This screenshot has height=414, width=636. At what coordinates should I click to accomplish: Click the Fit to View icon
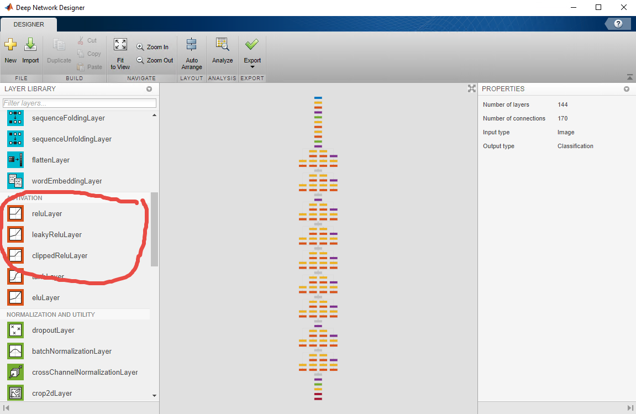(x=120, y=45)
